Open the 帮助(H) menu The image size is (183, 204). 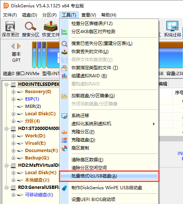(109, 15)
